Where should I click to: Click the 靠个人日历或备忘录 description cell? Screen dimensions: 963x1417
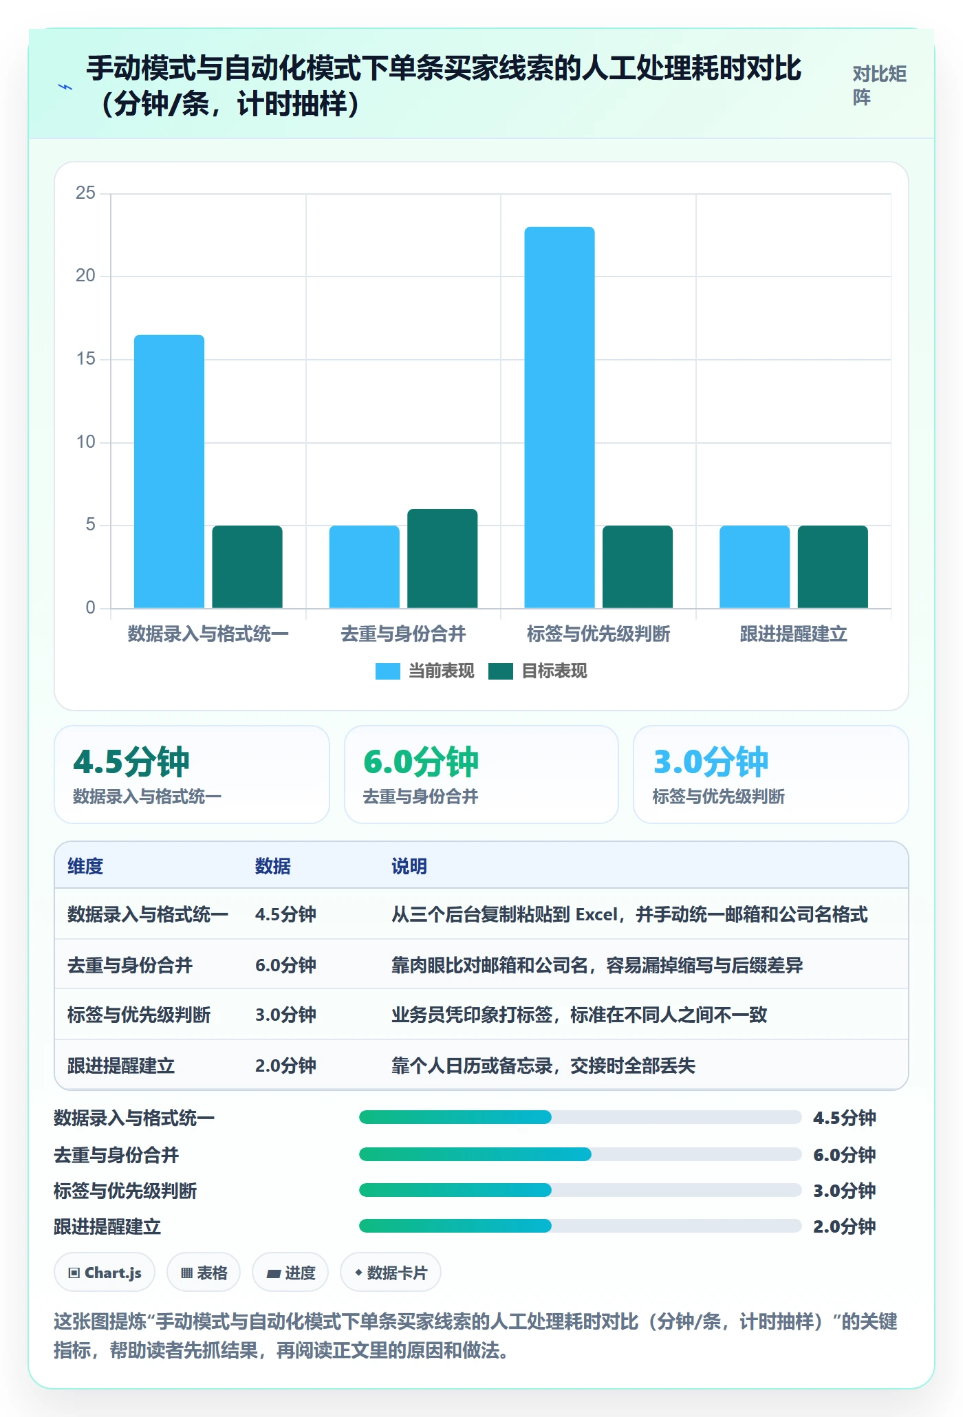click(x=543, y=1066)
